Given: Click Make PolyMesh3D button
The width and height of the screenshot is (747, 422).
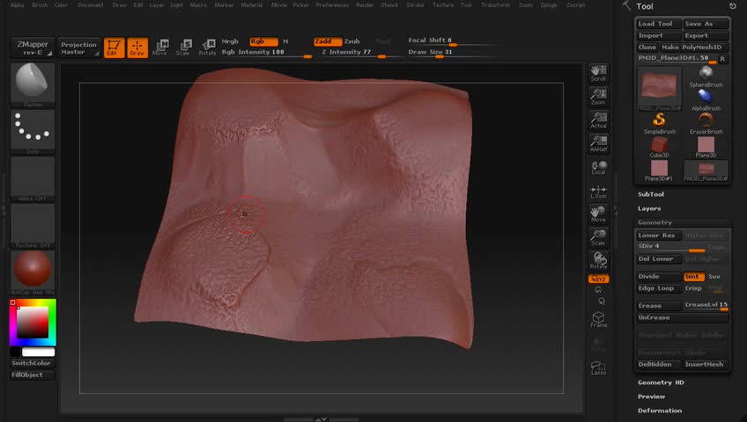Looking at the screenshot, I should point(693,47).
